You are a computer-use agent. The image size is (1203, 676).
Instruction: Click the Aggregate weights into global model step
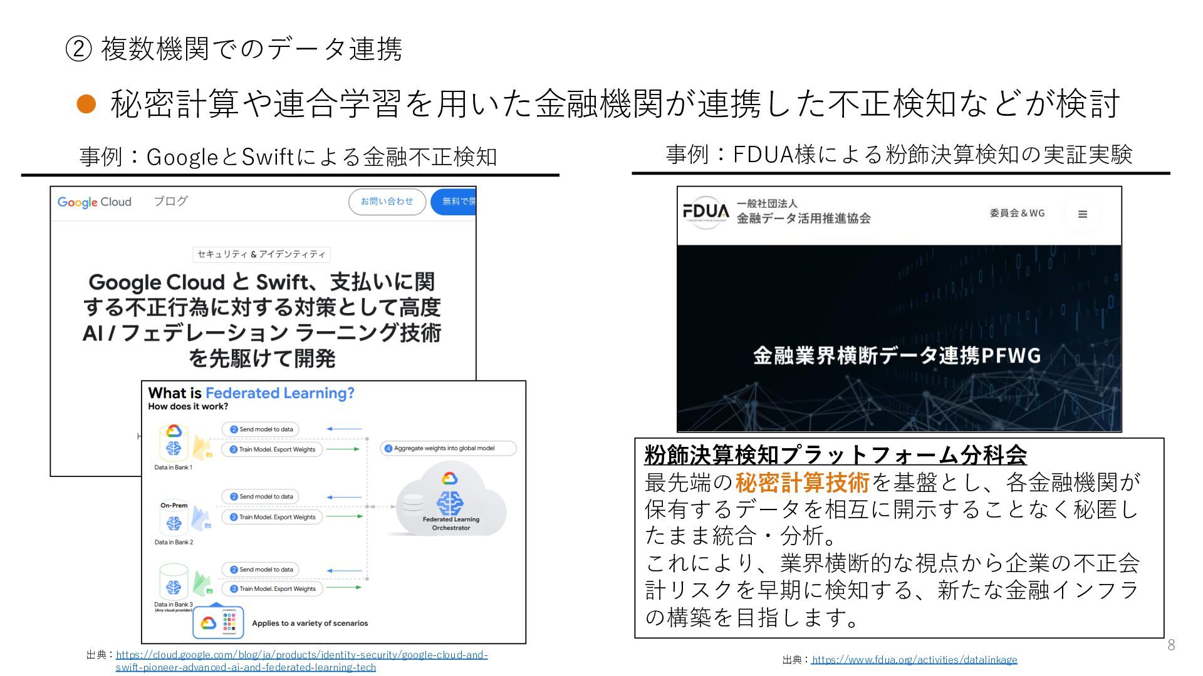click(x=447, y=448)
